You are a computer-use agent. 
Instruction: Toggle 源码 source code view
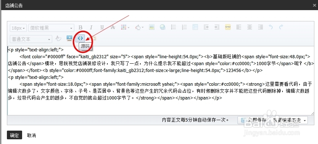80,38
